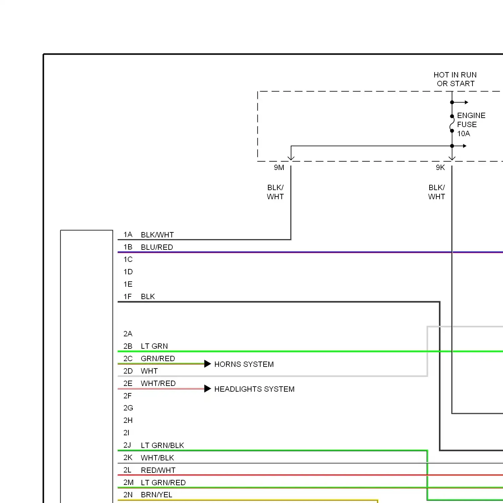Viewport: 503px width, 503px height.
Task: Click the BLU/RED wire label
Action: [157, 247]
